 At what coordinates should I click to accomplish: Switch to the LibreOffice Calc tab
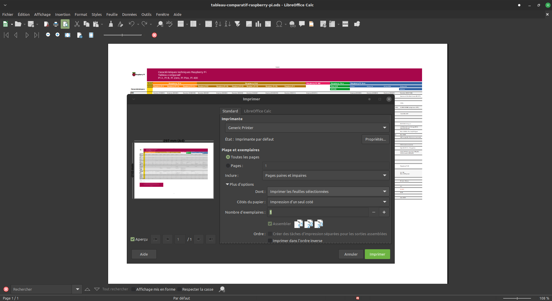point(258,111)
